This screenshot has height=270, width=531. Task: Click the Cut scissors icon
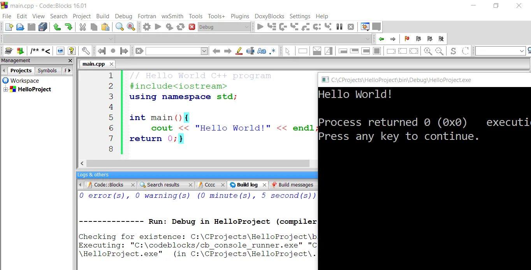(x=83, y=27)
